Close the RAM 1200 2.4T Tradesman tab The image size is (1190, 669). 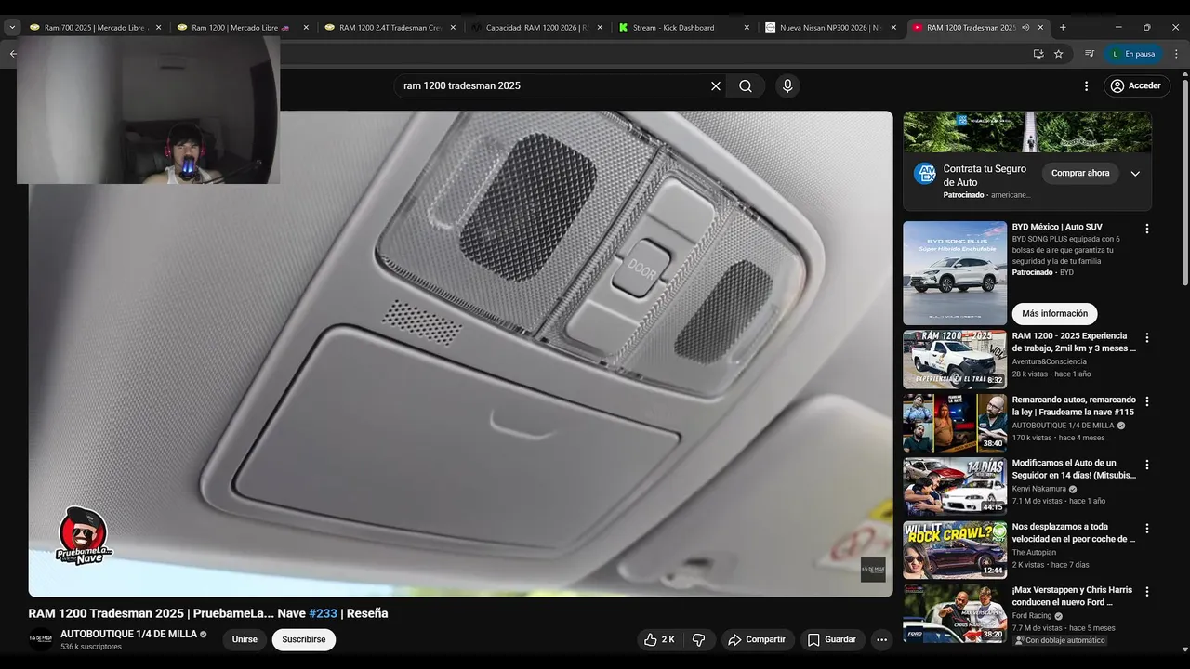click(453, 28)
